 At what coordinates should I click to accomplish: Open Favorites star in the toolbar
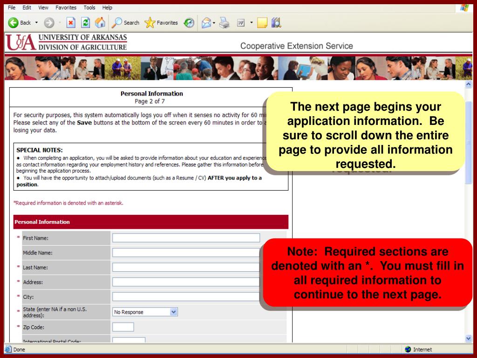[161, 23]
